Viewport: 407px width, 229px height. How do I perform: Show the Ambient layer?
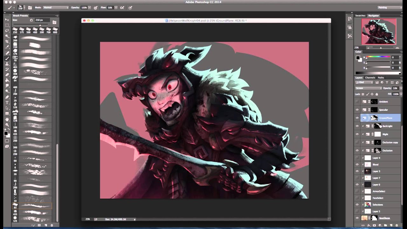[x=357, y=101]
